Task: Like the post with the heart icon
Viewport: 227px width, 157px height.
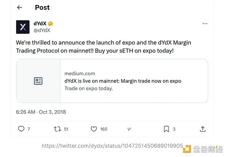Action: [x=94, y=129]
